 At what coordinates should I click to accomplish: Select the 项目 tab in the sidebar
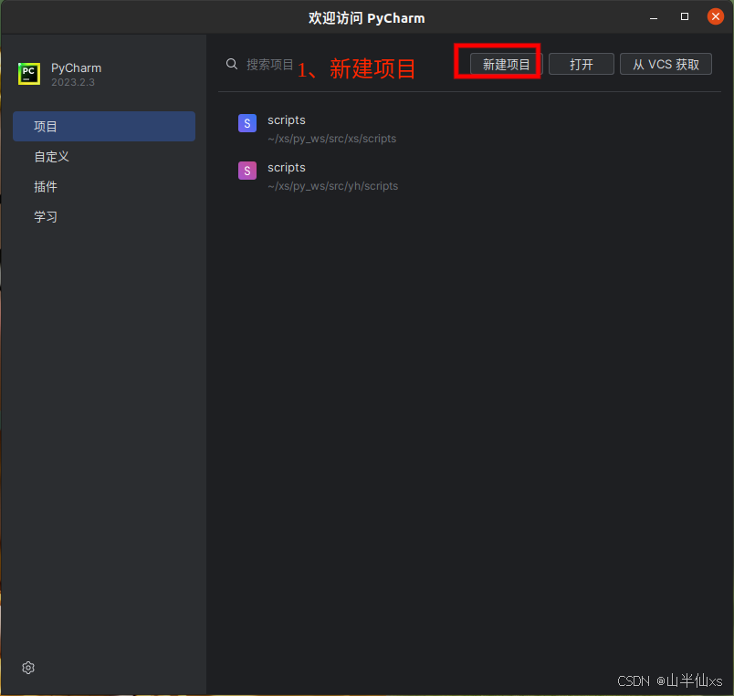104,126
